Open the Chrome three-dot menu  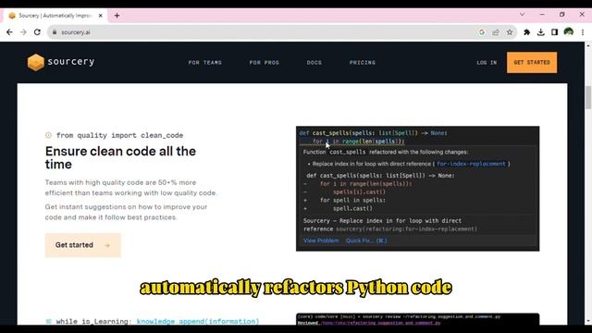click(x=583, y=32)
